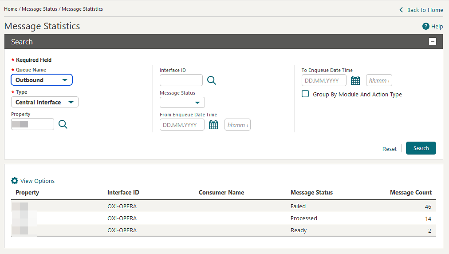Click the Help question mark icon
The width and height of the screenshot is (449, 254).
426,26
